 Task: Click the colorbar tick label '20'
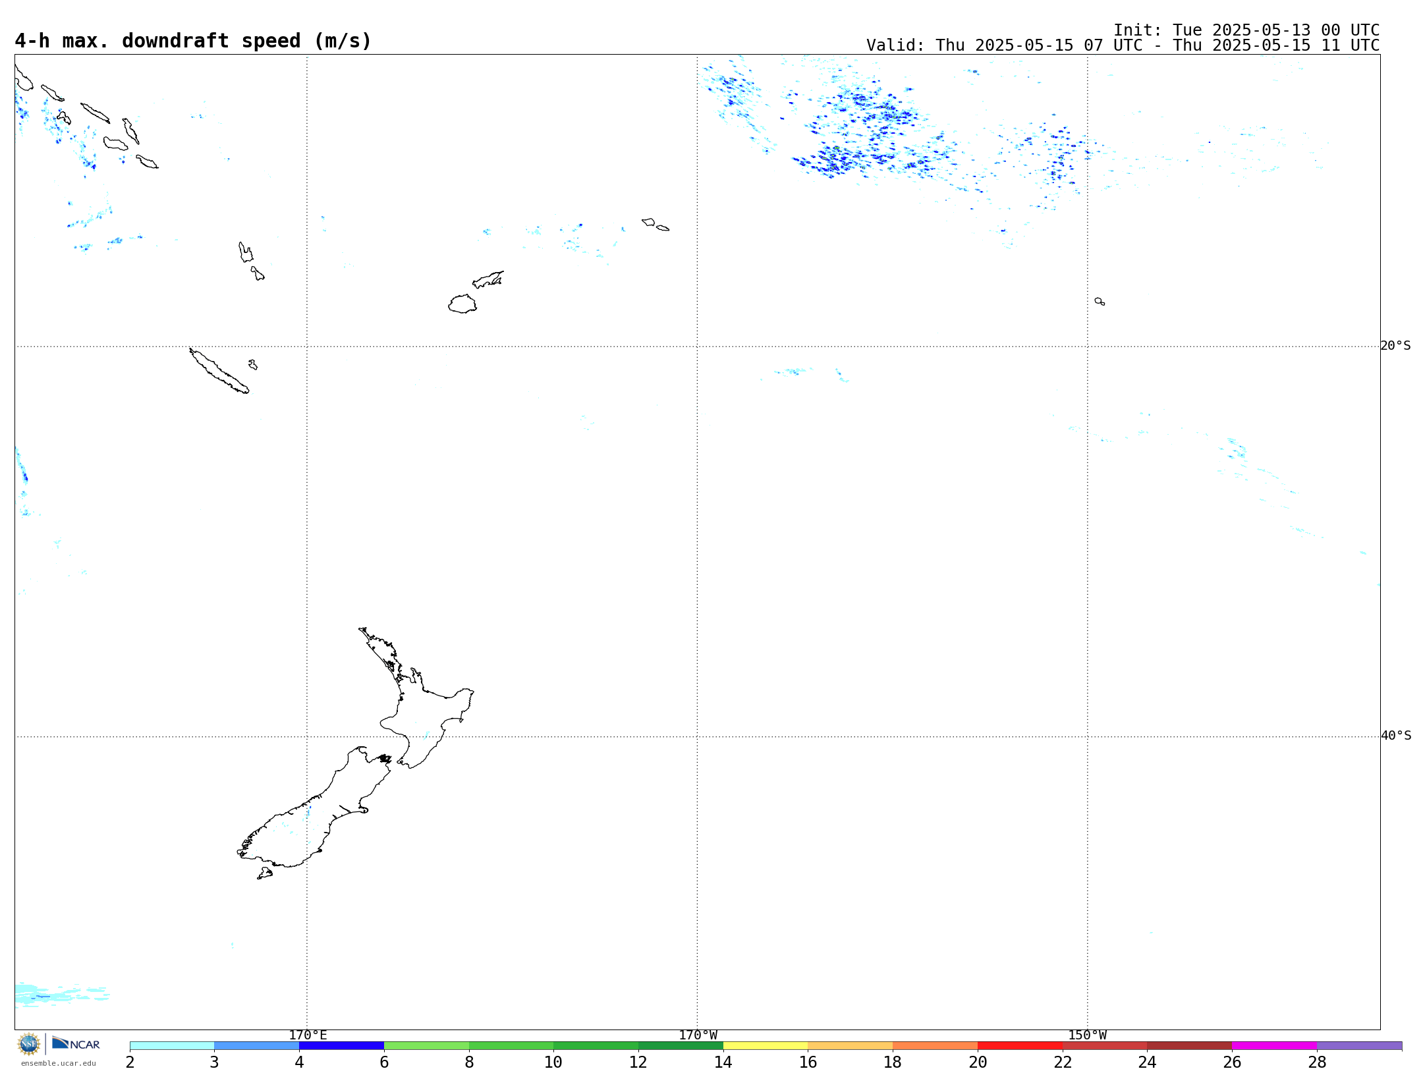978,1062
